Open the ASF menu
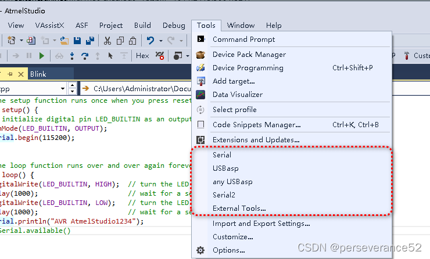This screenshot has width=430, height=259. click(82, 26)
